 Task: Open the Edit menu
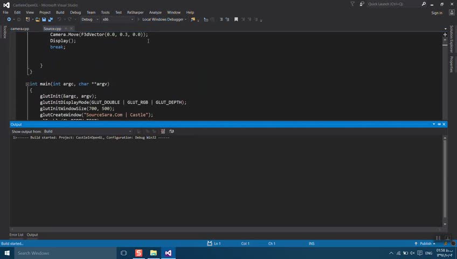(17, 12)
